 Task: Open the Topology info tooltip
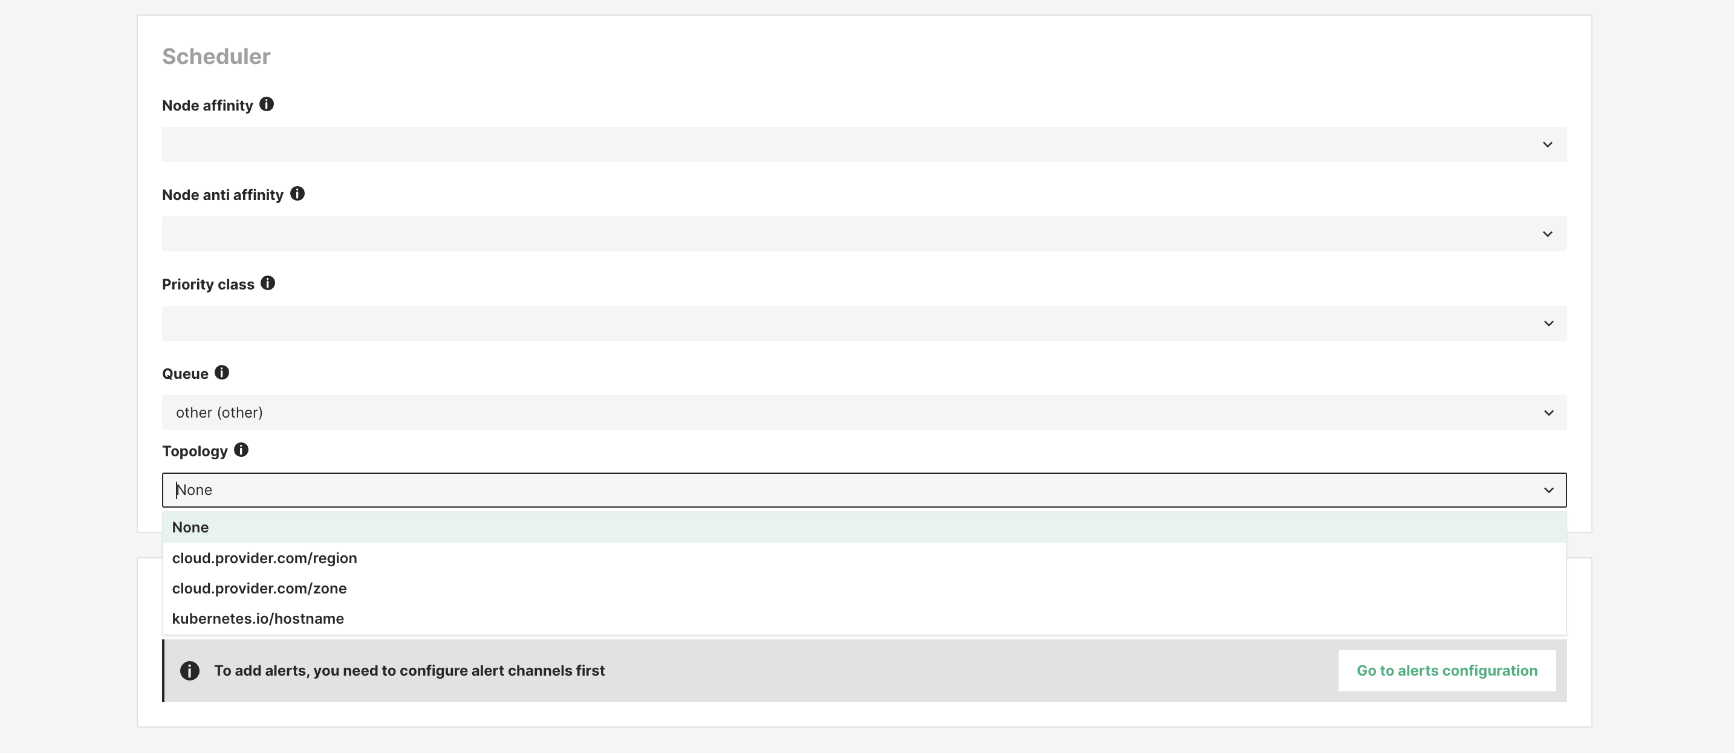tap(241, 450)
